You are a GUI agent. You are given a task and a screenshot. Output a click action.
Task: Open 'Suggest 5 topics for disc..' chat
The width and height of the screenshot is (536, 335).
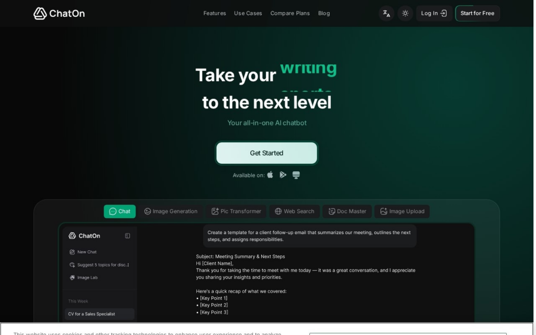click(99, 265)
